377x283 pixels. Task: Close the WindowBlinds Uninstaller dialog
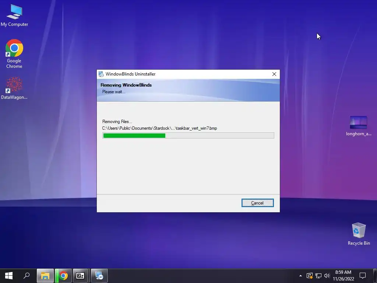(x=274, y=74)
